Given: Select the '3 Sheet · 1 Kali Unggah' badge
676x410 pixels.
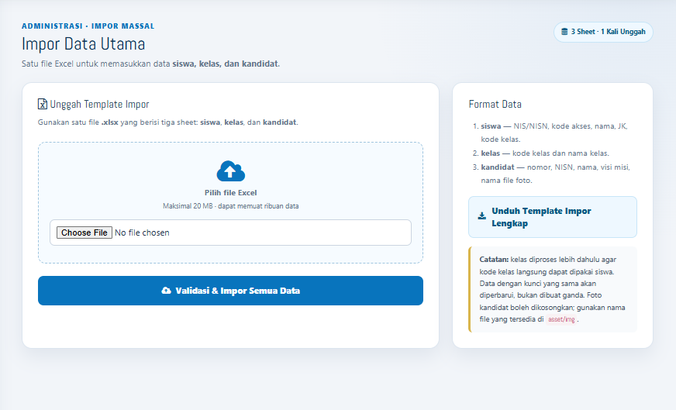Looking at the screenshot, I should (x=604, y=32).
